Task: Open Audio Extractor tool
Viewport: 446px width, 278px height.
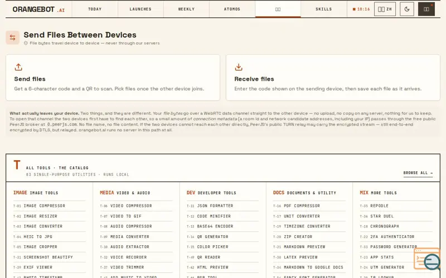Action: point(136,247)
